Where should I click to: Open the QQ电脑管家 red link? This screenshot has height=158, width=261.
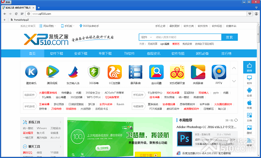click(112, 97)
